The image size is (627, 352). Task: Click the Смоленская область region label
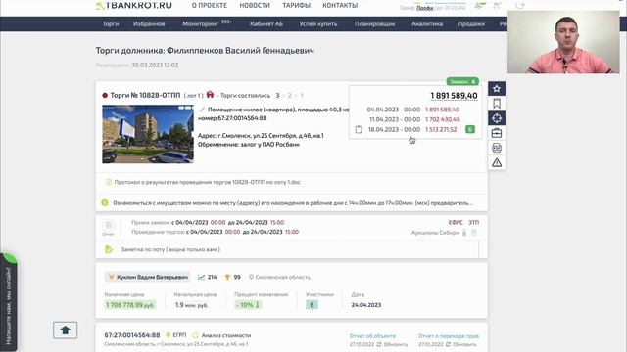[283, 277]
